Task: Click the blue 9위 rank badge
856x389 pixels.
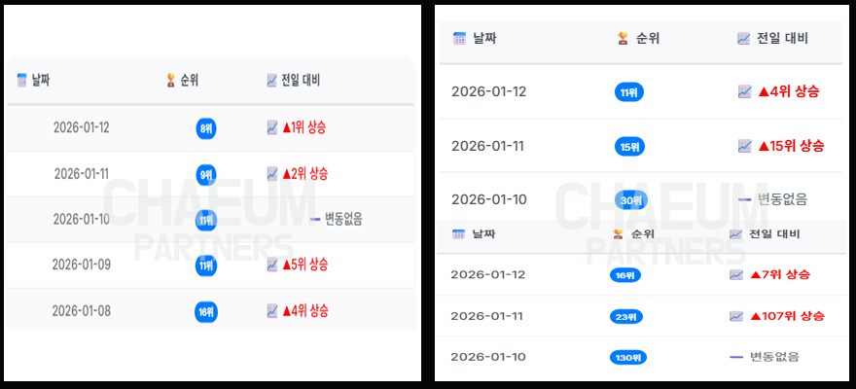Action: [x=206, y=175]
